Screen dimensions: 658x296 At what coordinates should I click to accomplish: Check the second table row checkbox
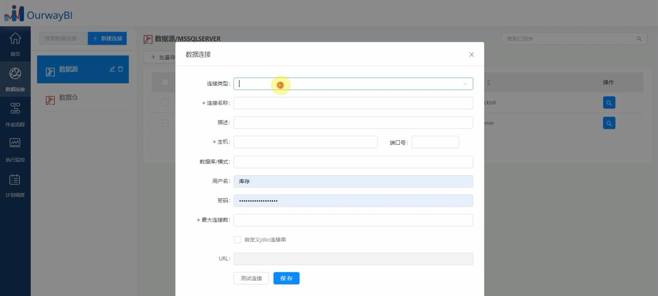click(x=165, y=123)
